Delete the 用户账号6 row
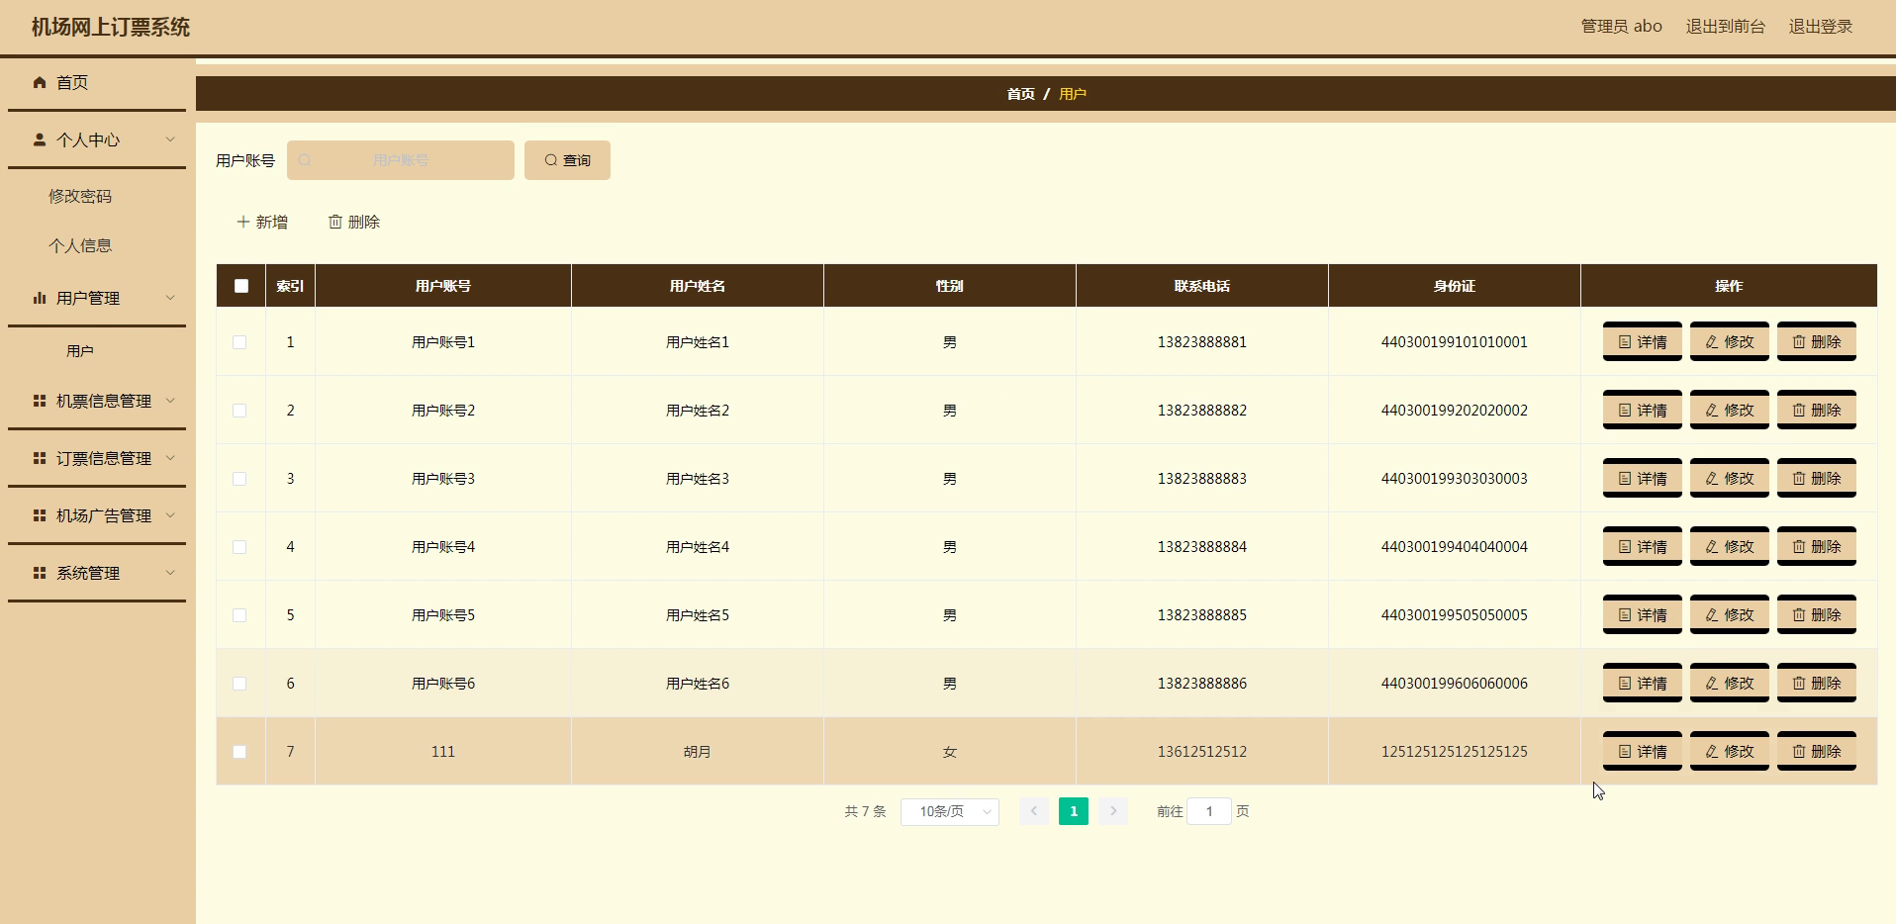 point(1817,683)
